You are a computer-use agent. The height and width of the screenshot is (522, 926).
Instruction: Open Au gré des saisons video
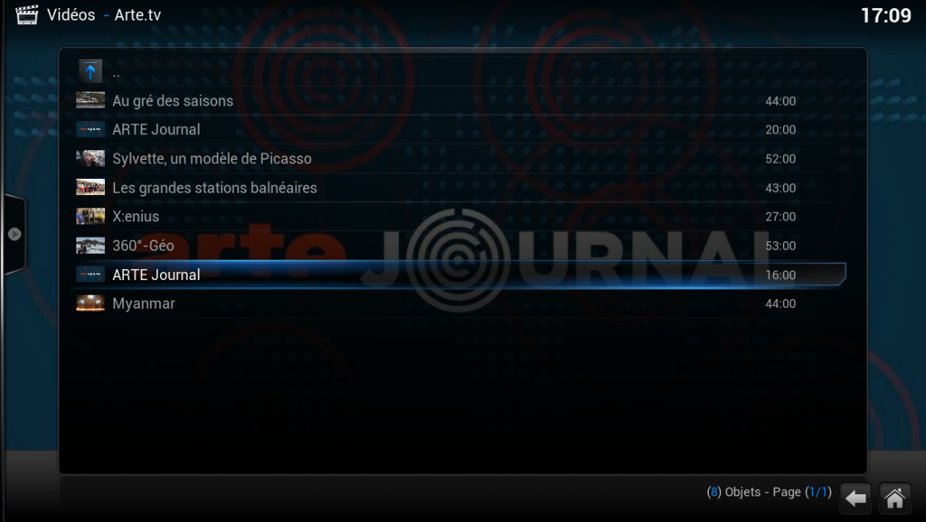click(460, 101)
